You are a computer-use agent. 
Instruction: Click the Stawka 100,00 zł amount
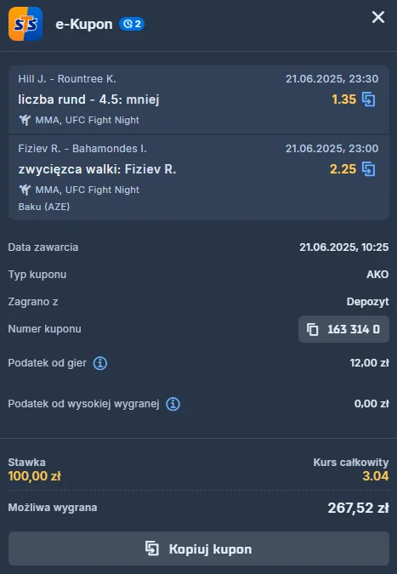tap(34, 476)
